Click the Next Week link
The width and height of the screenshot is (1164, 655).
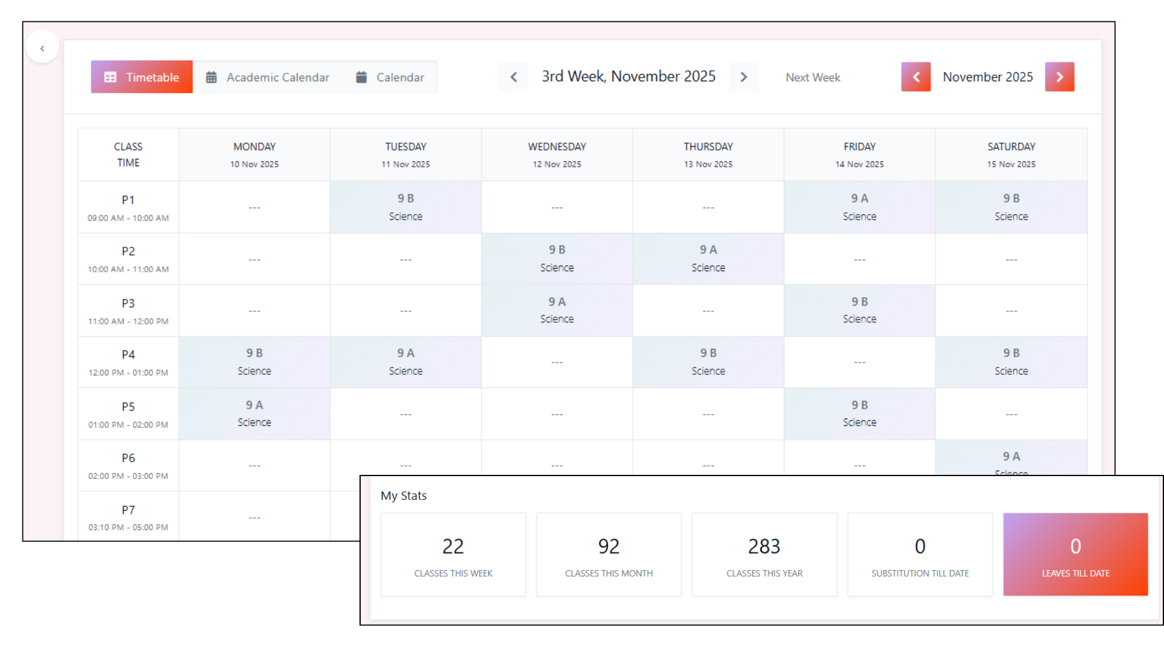812,78
